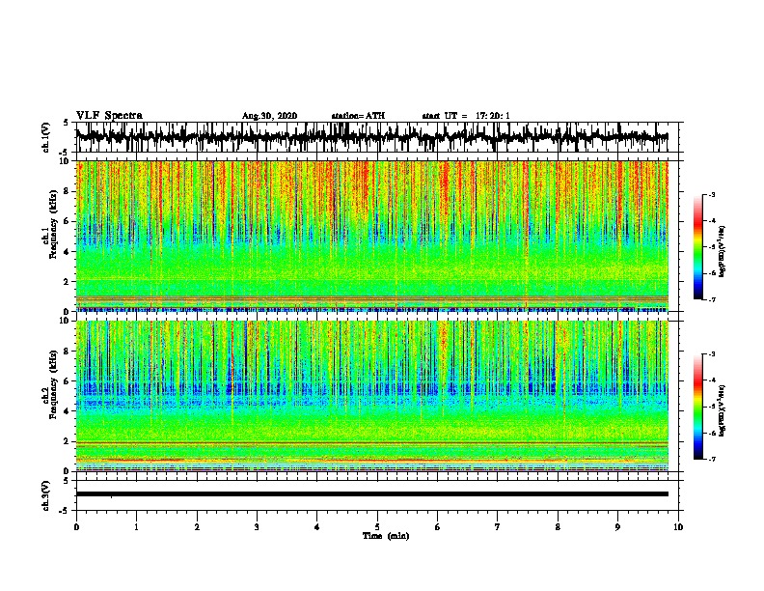Click the ch.2 frequency tick label "8"

click(x=67, y=352)
